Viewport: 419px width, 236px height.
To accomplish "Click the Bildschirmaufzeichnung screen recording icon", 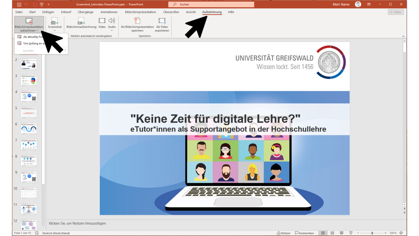I will point(81,21).
